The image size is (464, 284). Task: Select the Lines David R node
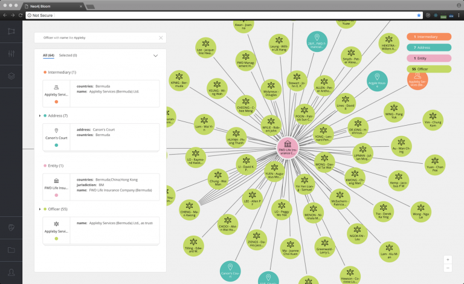tap(346, 103)
